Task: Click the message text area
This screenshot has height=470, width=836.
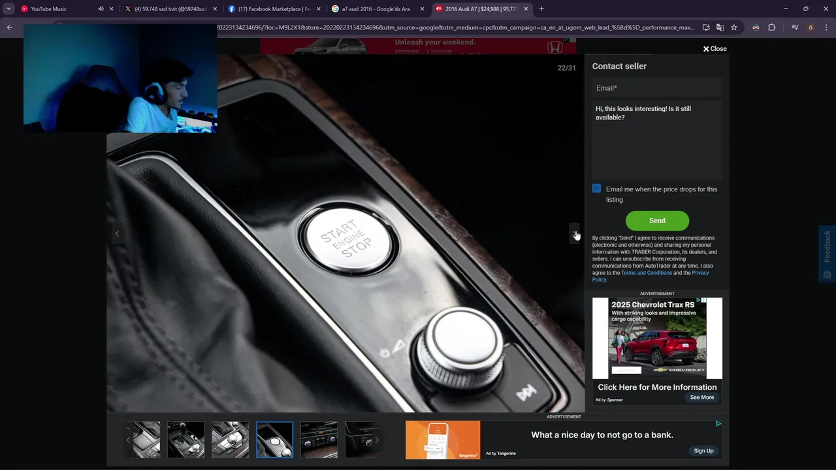Action: tap(657, 140)
